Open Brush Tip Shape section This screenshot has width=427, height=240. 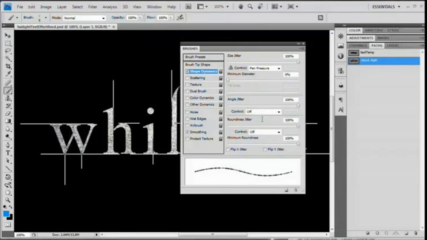coord(203,65)
